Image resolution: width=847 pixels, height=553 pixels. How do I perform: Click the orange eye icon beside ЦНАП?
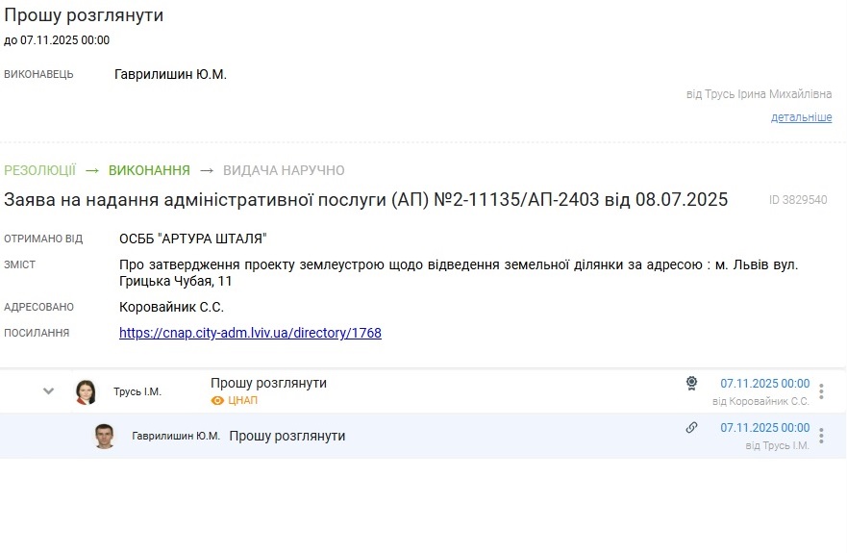pyautogui.click(x=217, y=400)
